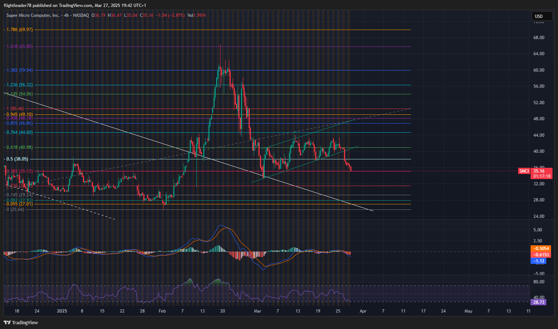Click the current price label 35.16

539,171
